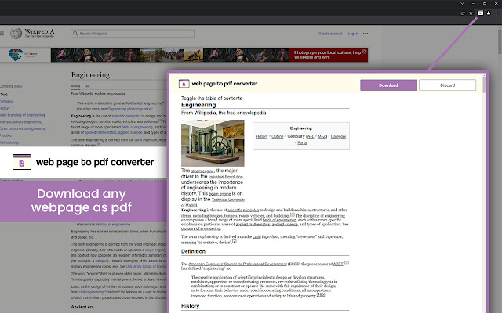Open the Wikipedia more options ellipsis
This screenshot has width=502, height=313.
pos(366,34)
